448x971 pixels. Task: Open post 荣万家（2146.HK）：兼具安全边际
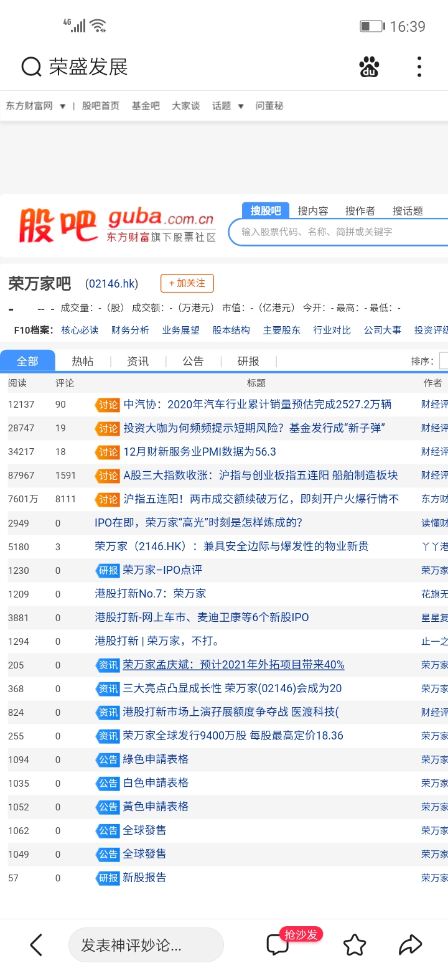pos(231,546)
